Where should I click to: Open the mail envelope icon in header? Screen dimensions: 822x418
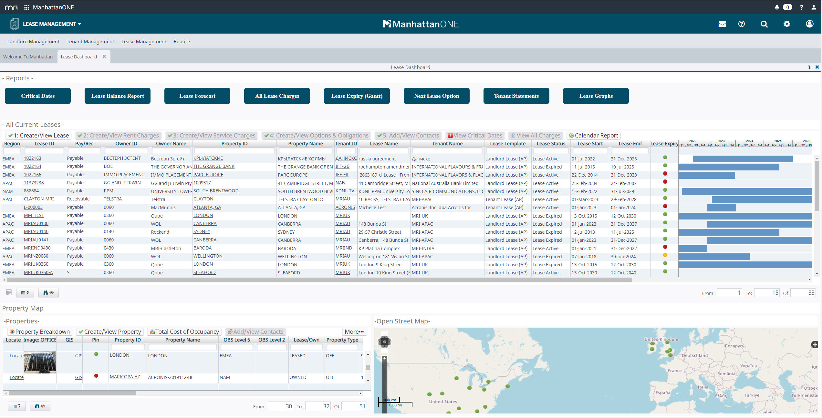click(x=722, y=24)
